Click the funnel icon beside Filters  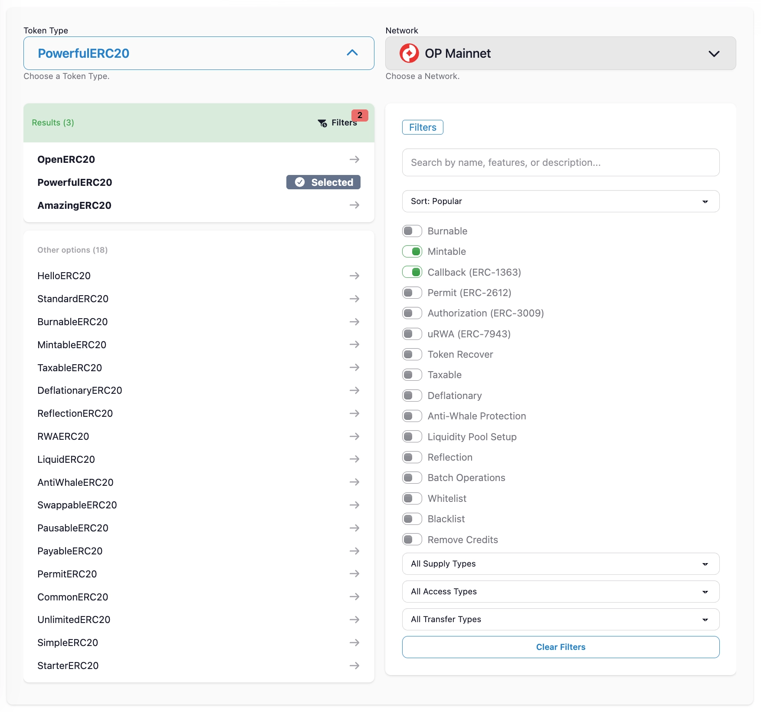(x=322, y=123)
